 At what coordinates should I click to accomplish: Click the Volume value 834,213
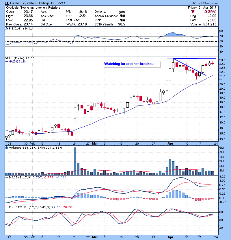tap(210, 24)
